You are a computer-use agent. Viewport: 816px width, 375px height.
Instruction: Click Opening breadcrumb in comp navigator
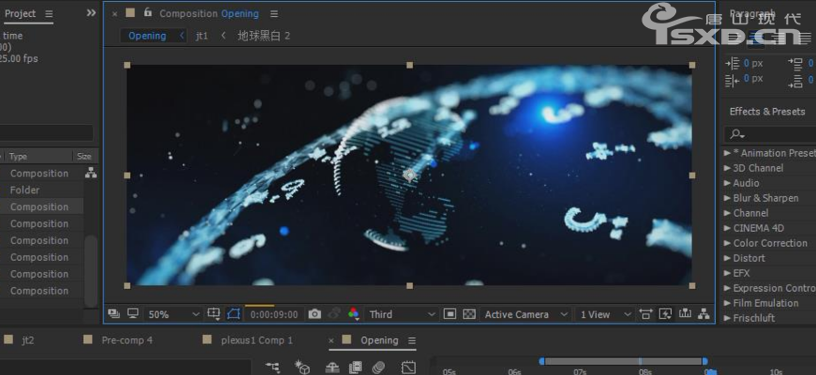147,36
